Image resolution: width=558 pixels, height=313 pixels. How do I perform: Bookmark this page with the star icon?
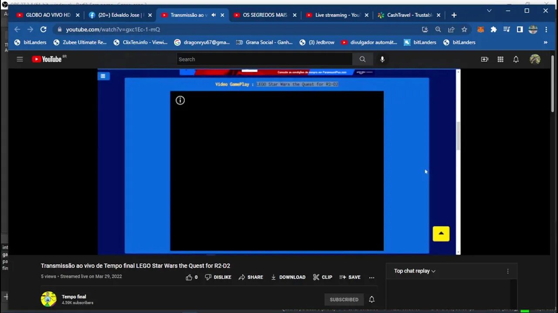pos(464,29)
